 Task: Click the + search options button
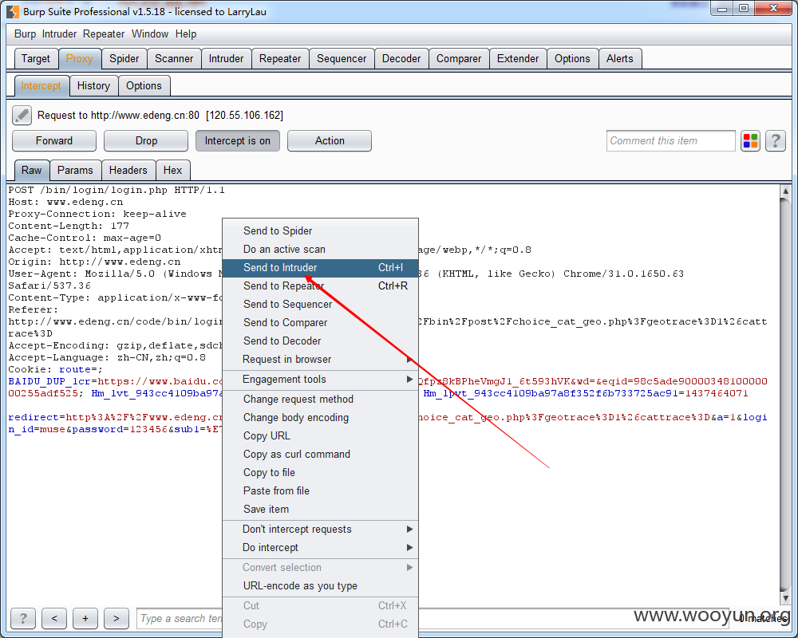click(85, 618)
